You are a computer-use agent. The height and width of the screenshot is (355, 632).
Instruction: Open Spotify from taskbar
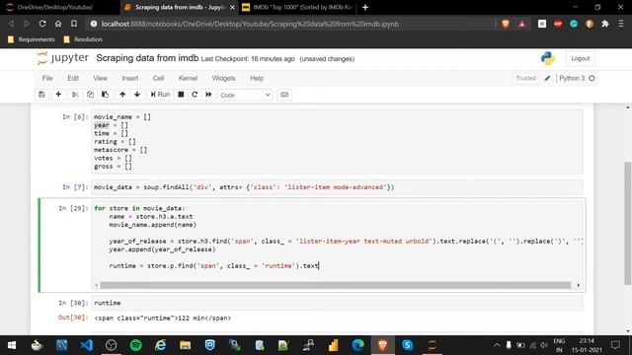(x=136, y=345)
